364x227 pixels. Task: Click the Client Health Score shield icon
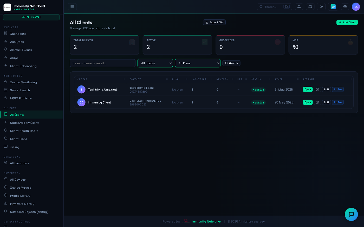pyautogui.click(x=6, y=130)
